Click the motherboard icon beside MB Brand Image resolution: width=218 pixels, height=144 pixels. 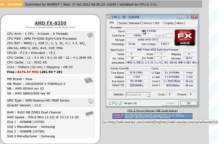click(89, 80)
